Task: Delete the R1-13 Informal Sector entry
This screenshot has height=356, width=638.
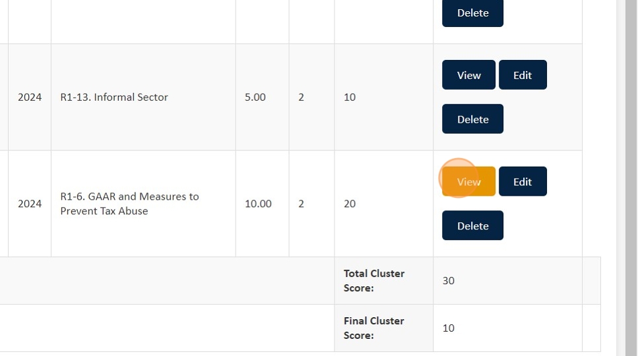Action: coord(472,119)
